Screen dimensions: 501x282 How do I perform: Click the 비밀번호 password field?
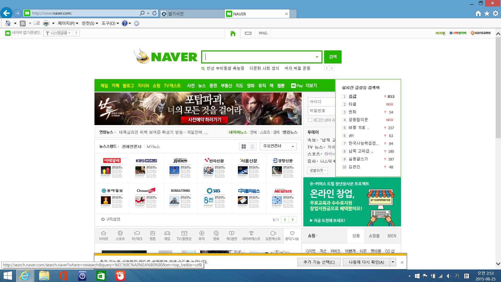(x=321, y=110)
